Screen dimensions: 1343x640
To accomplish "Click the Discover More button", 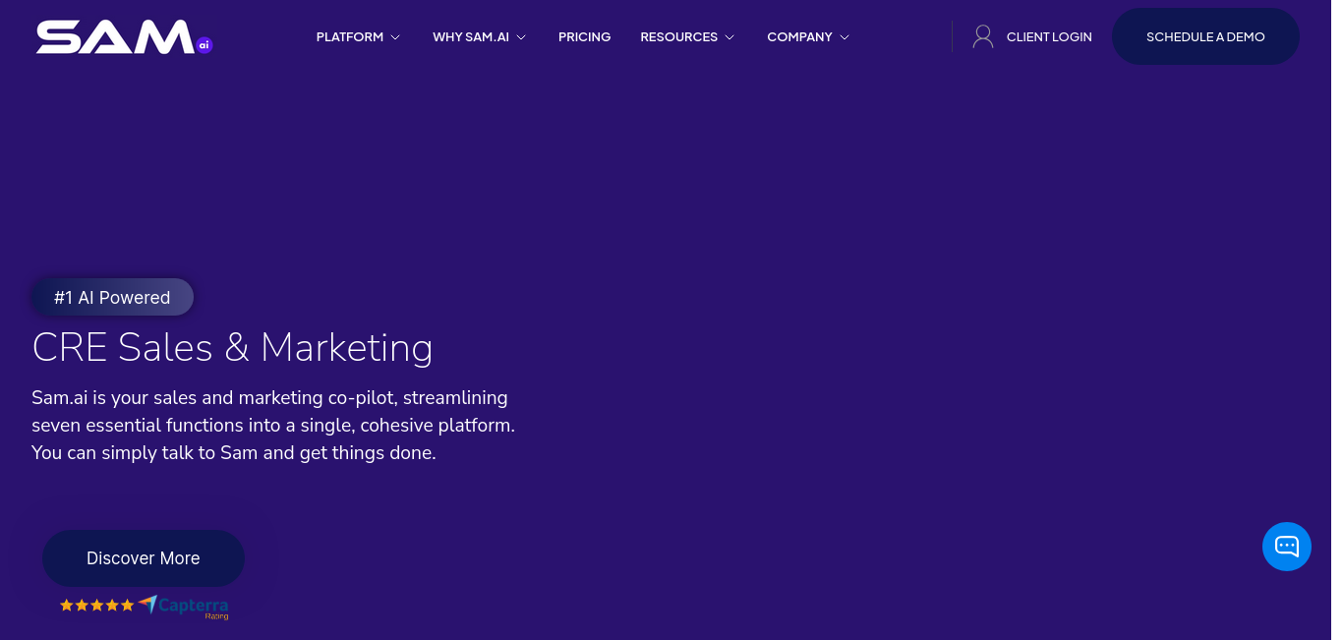I will tap(144, 558).
